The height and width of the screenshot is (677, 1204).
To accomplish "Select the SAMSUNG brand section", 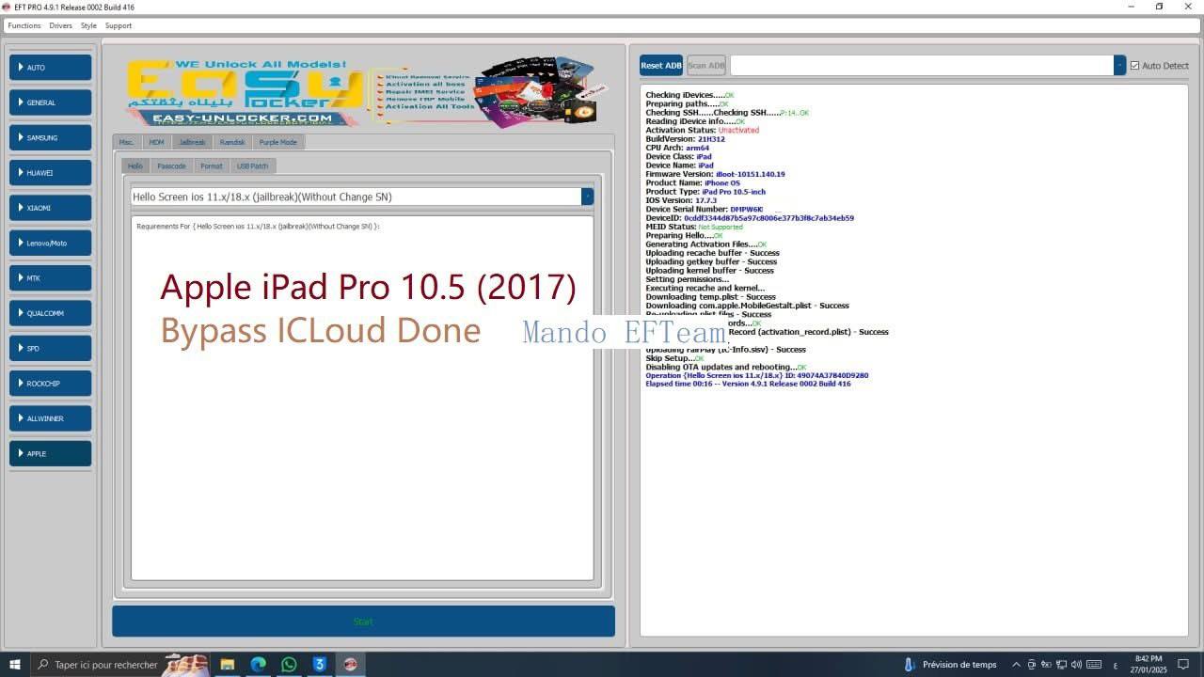I will [x=50, y=137].
